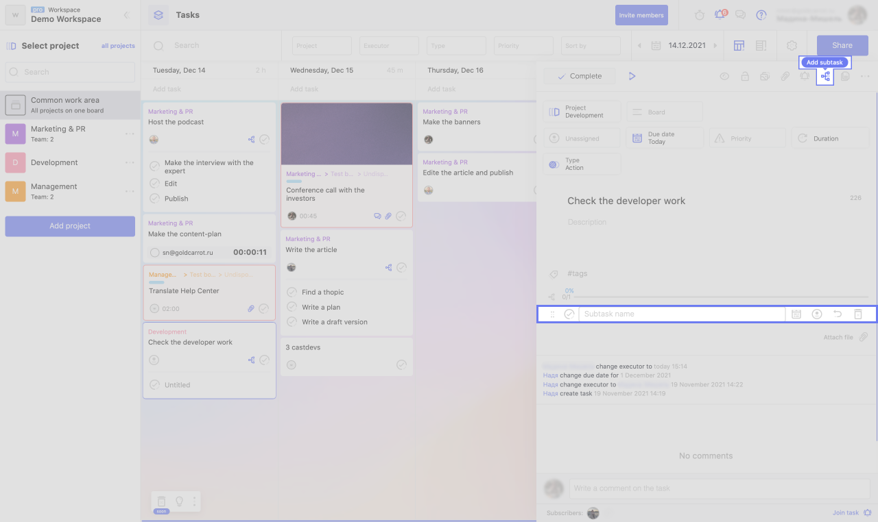Mark 'Write a plan' subtask complete
Viewport: 878px width, 522px height.
point(292,307)
